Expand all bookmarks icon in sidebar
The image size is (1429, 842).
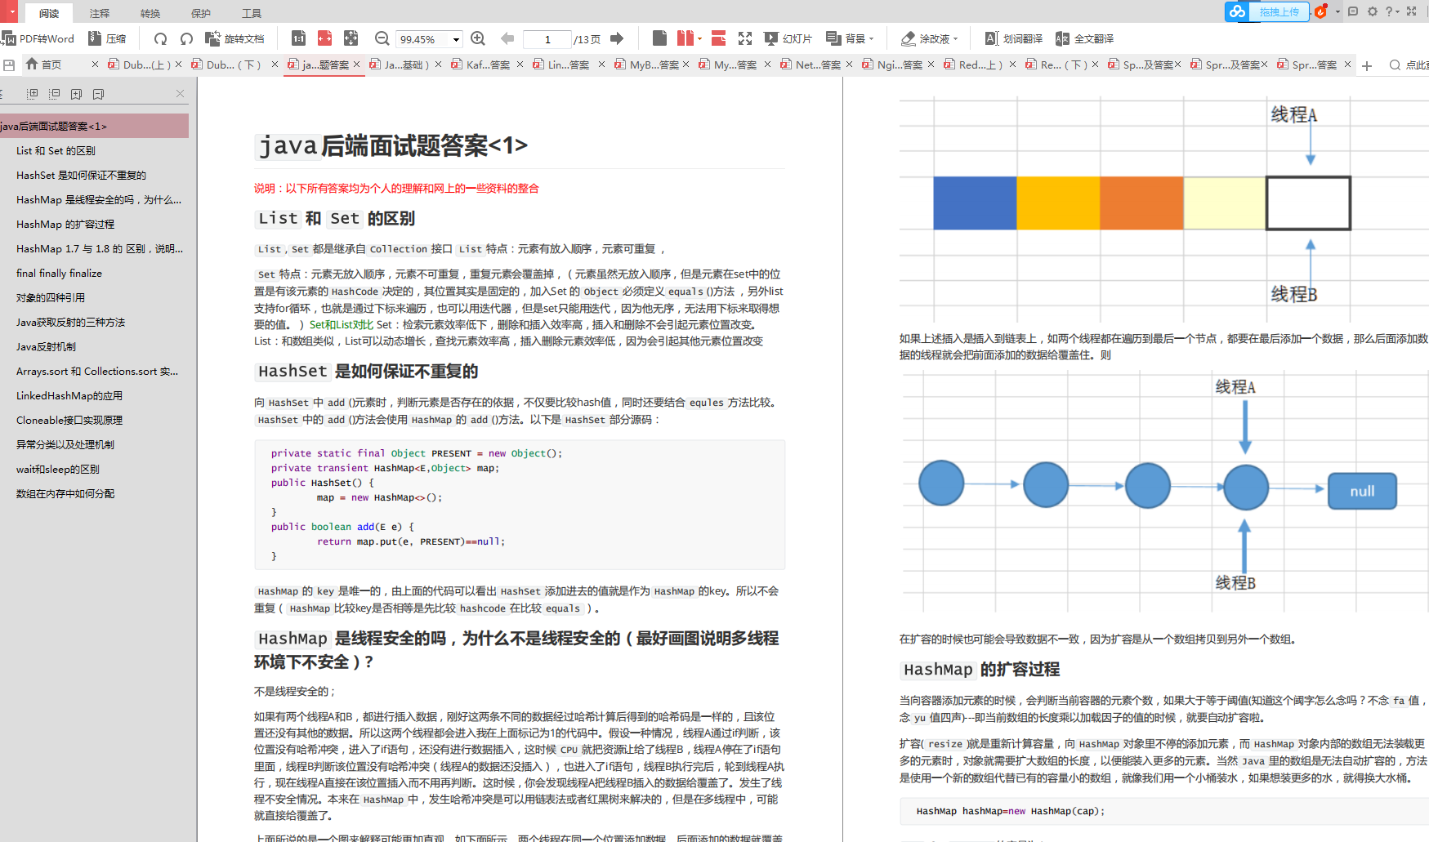coord(33,94)
